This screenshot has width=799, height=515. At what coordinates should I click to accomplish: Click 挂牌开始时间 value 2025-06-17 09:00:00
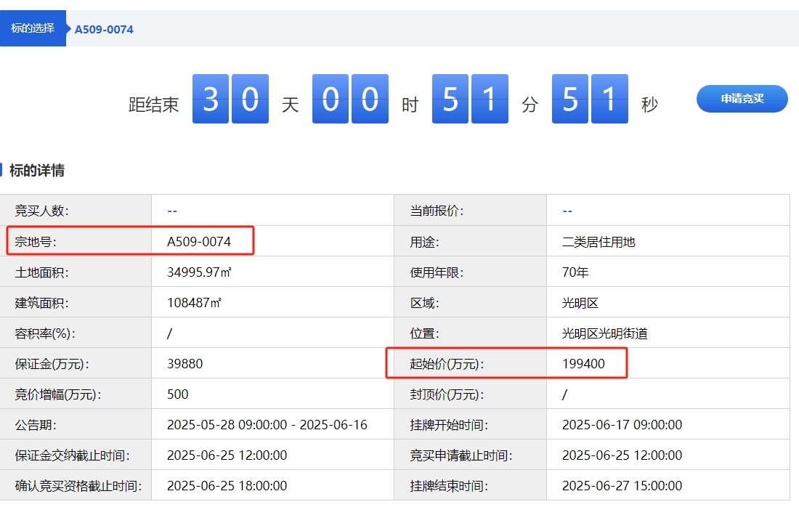tap(622, 425)
